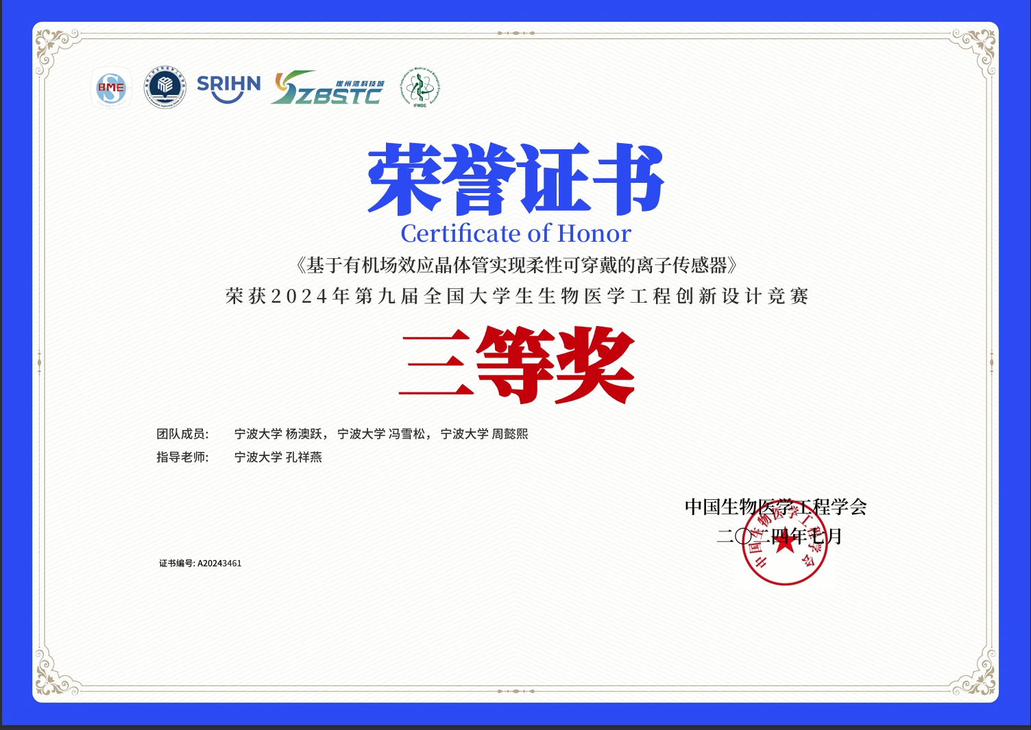This screenshot has height=730, width=1031.
Task: Click the large blue 荣誉证书 title
Action: (515, 179)
